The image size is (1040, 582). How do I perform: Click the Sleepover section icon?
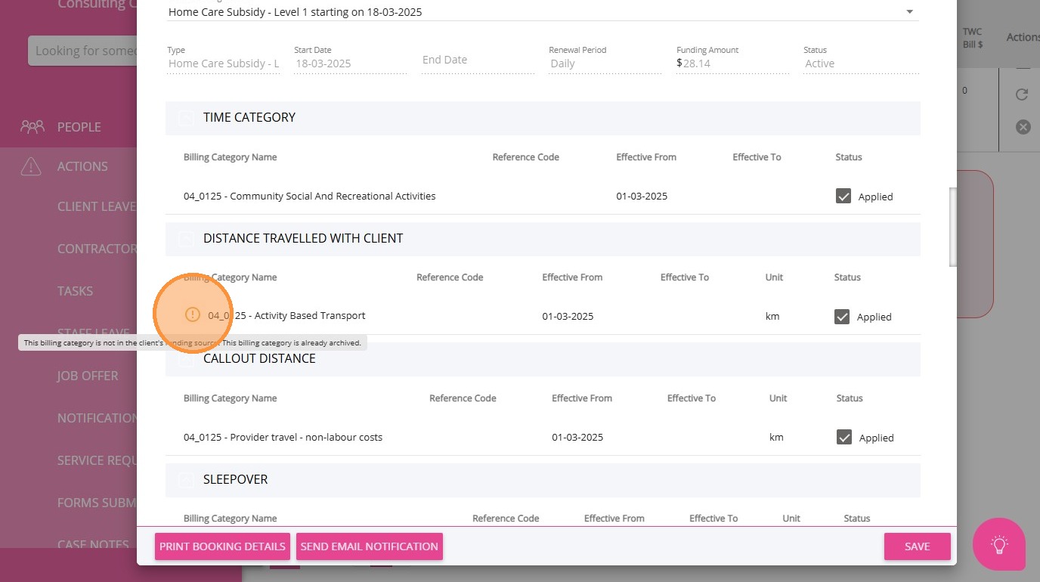click(185, 480)
